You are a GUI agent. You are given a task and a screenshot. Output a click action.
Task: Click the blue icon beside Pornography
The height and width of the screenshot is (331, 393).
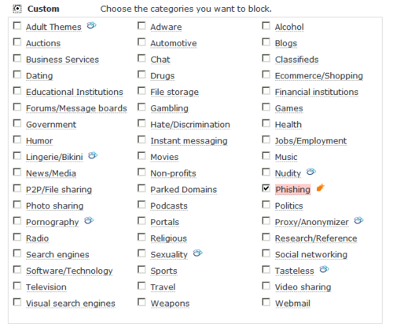point(89,220)
